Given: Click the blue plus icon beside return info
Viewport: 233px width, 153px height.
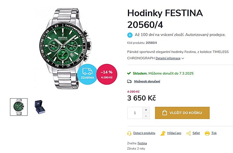Looking at the screenshot, I should [130, 35].
